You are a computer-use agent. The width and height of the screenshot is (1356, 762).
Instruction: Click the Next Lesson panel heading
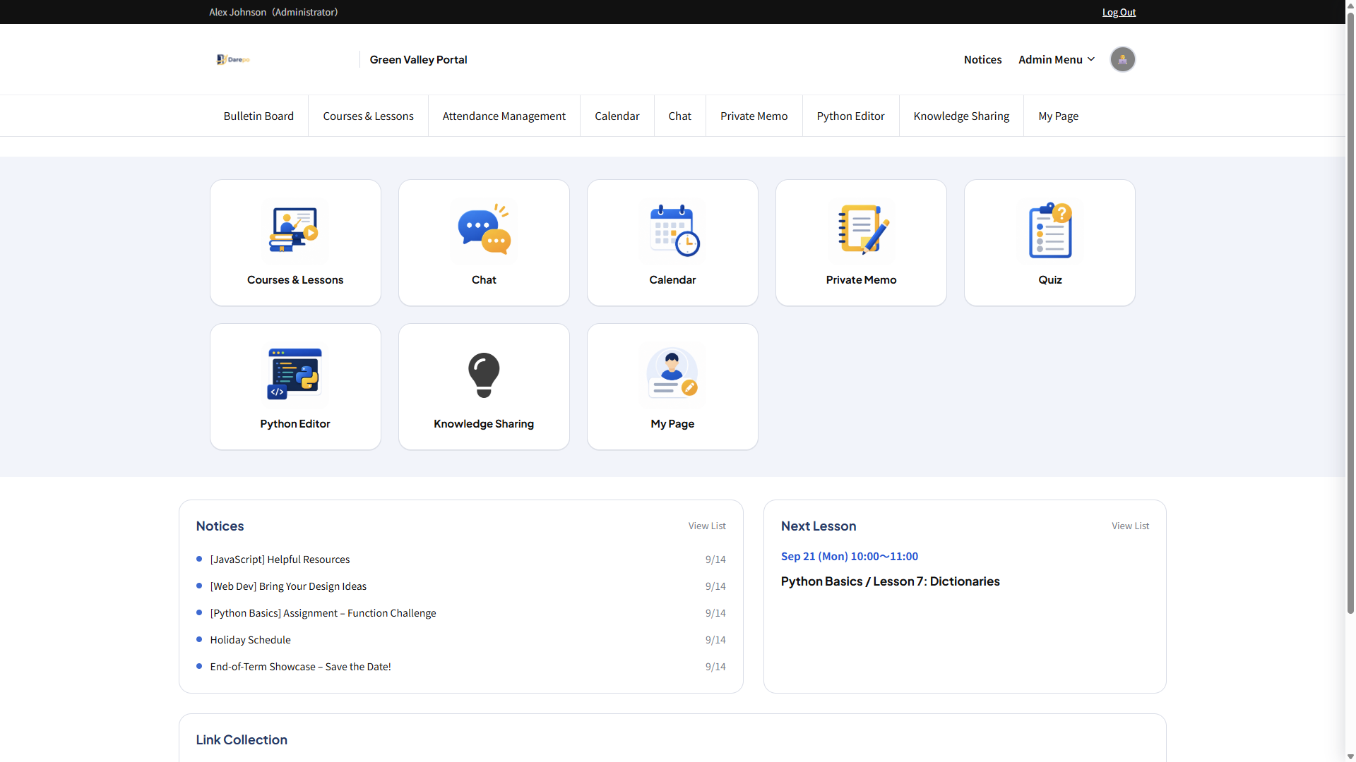click(x=819, y=526)
